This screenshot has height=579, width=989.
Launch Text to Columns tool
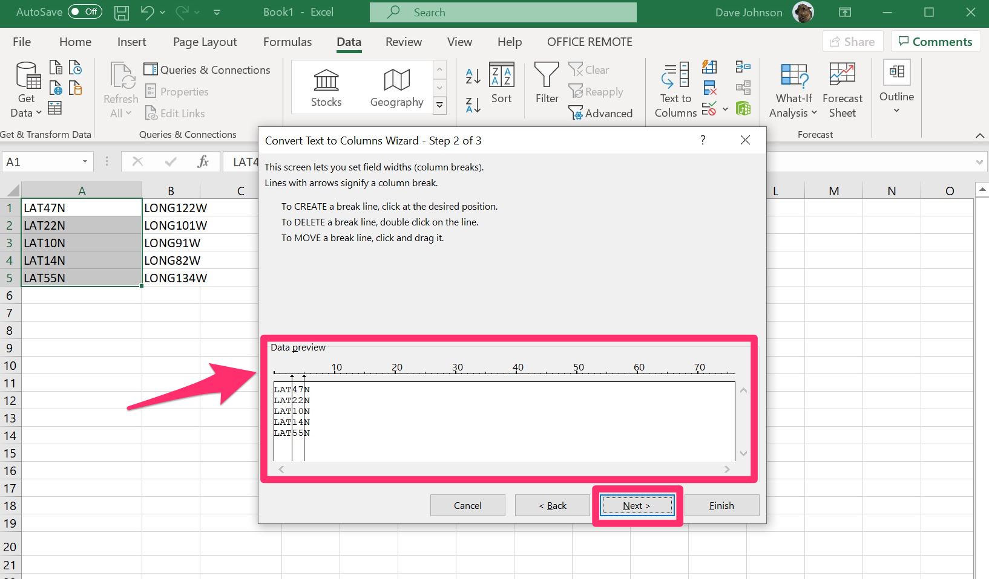pyautogui.click(x=675, y=90)
